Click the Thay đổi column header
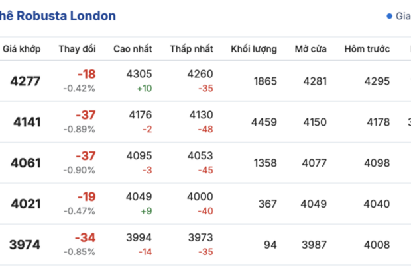Viewport: 411px width, 273px height. 77,49
